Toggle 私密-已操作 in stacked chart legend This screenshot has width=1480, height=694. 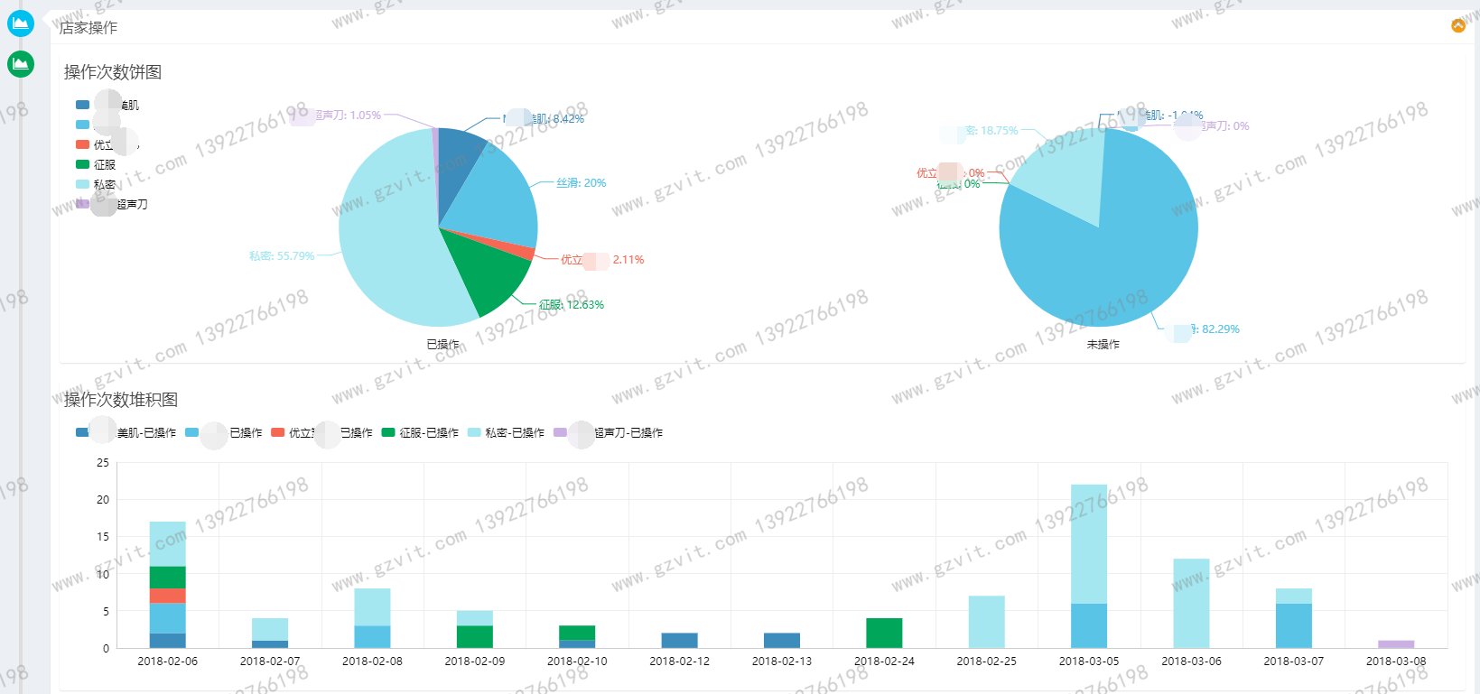(x=506, y=432)
